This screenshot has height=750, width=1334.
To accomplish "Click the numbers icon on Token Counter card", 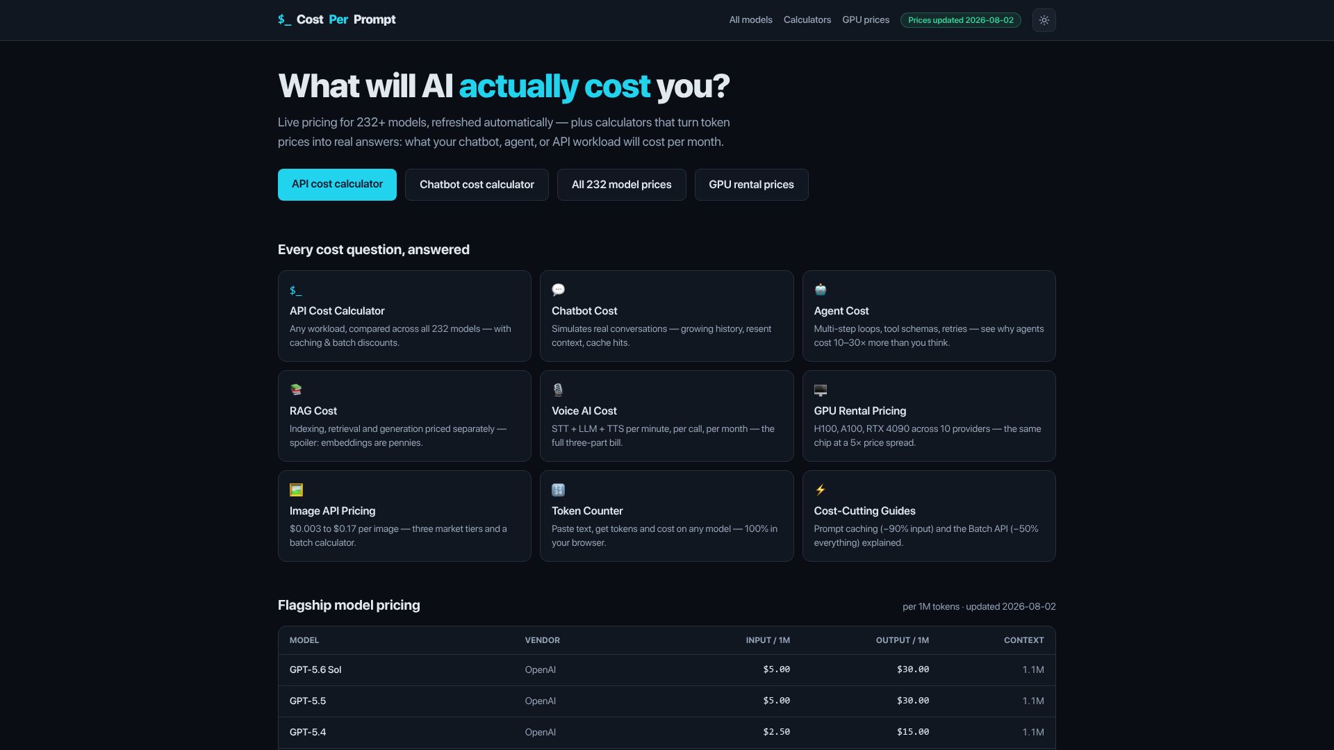I will tap(558, 490).
